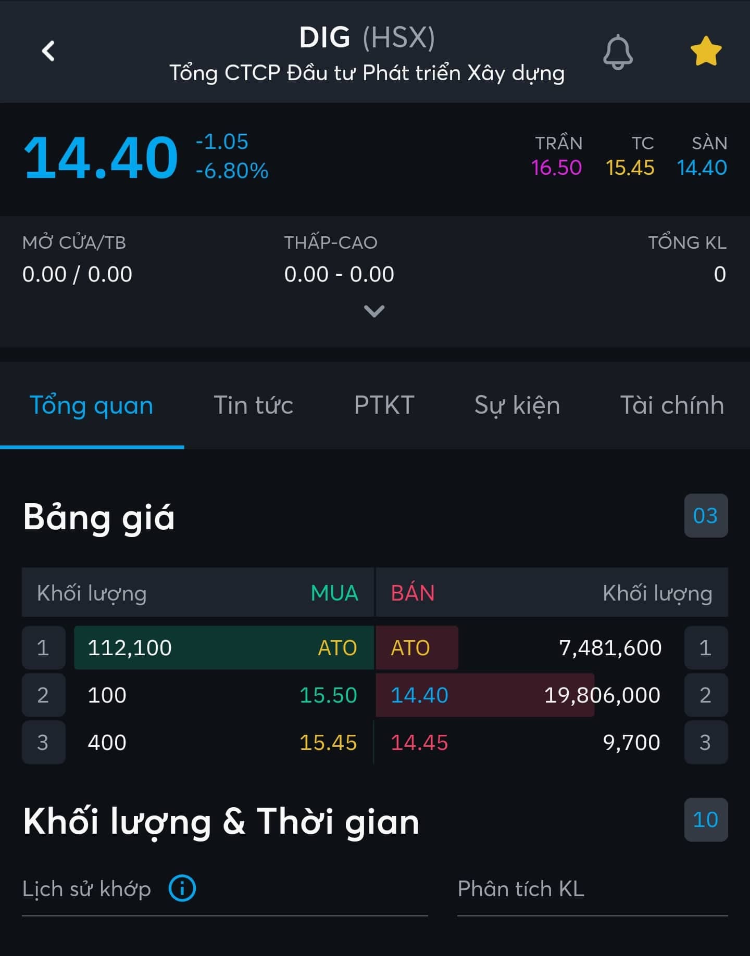The image size is (750, 956).
Task: Tap sell price 14.45
Action: click(419, 742)
